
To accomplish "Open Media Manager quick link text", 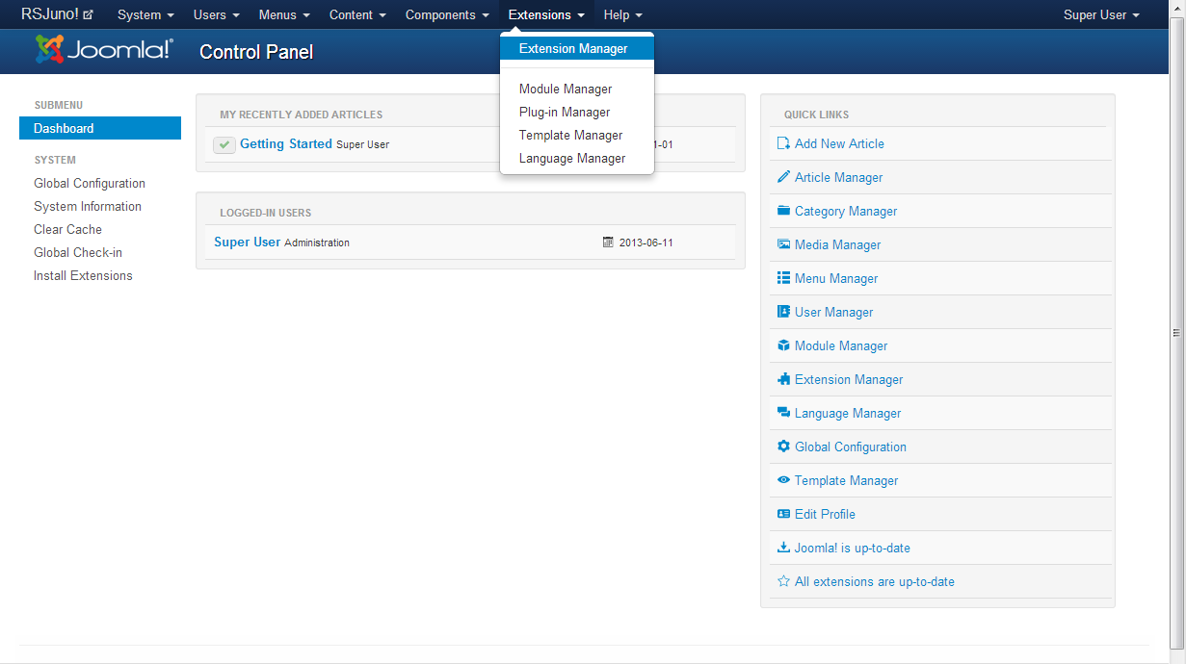I will pyautogui.click(x=837, y=244).
